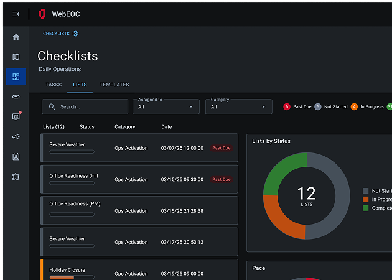Expand the Assigned to dropdown
The width and height of the screenshot is (392, 280).
tap(166, 106)
